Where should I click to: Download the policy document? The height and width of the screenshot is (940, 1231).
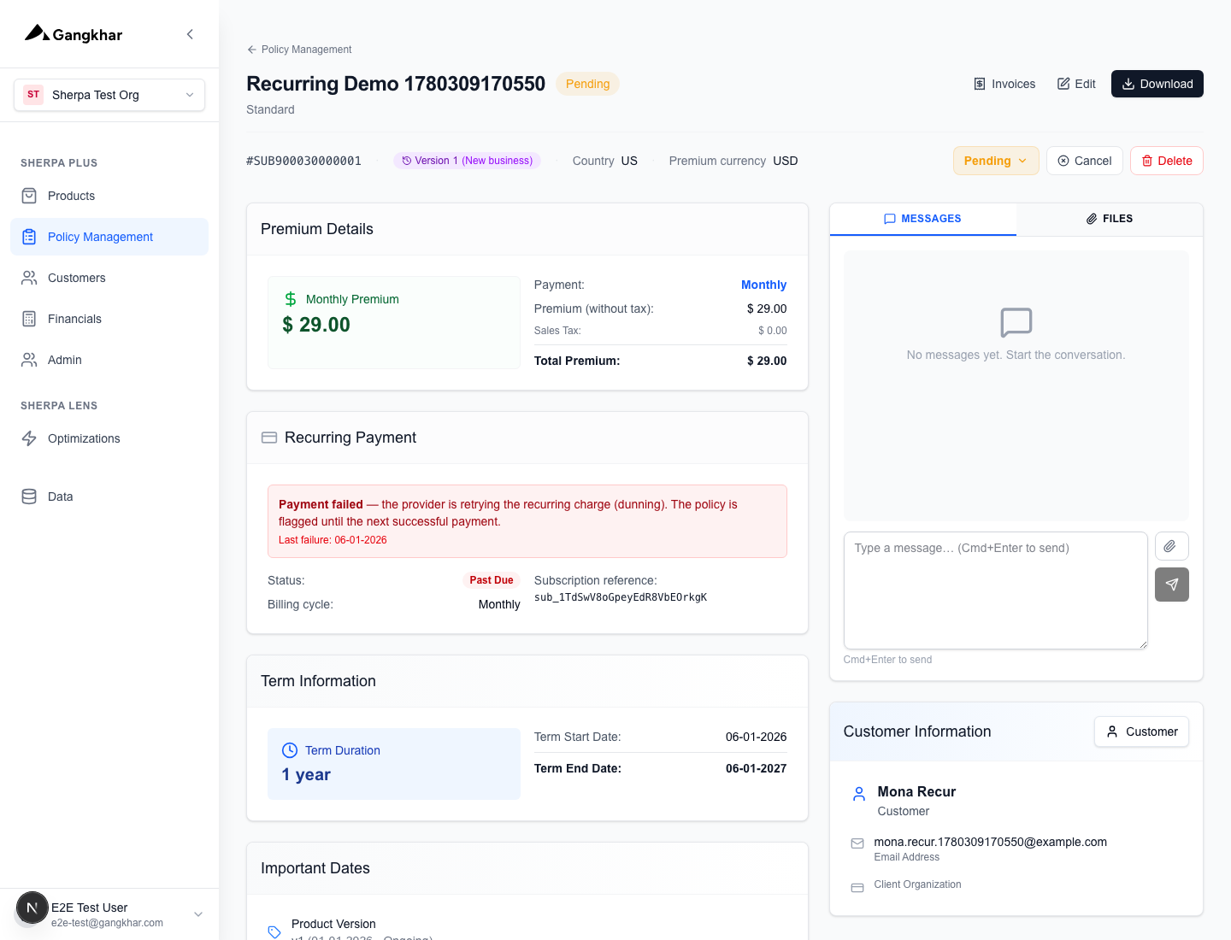click(1157, 84)
